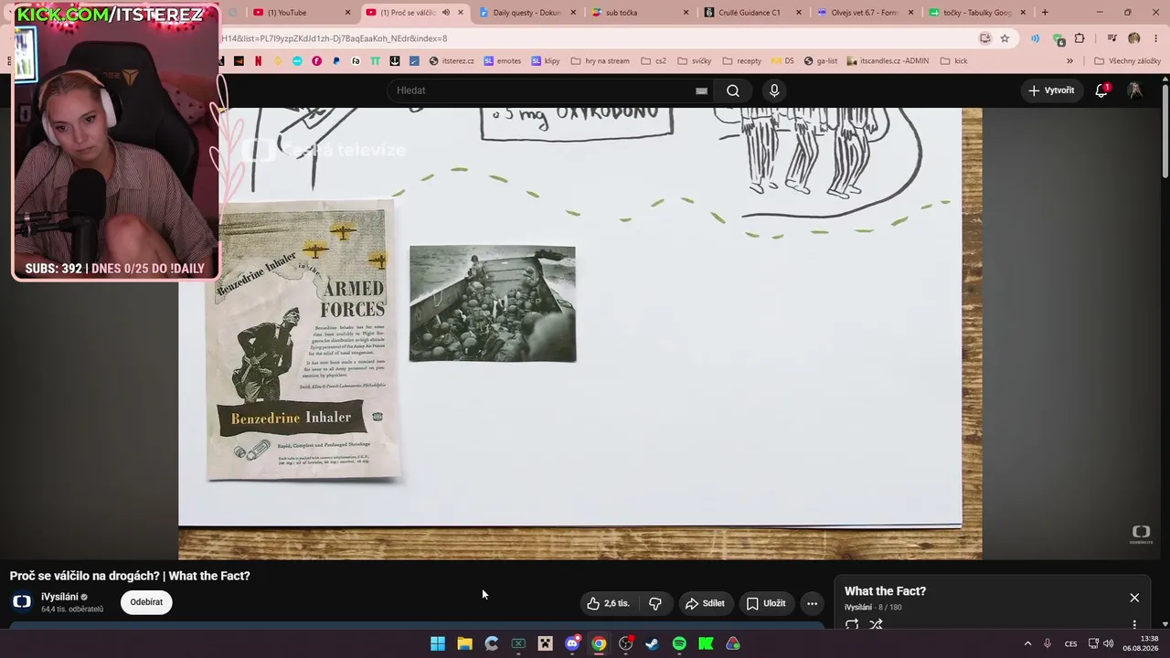Toggle playlist shuffle

tap(876, 625)
